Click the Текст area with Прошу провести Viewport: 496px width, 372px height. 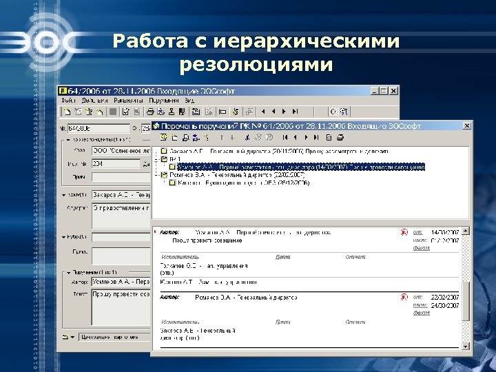pos(121,307)
